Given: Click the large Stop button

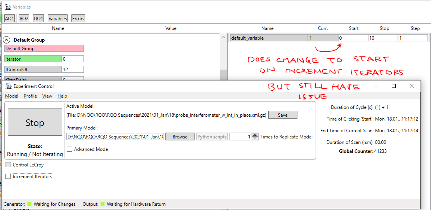Looking at the screenshot, I should click(35, 122).
